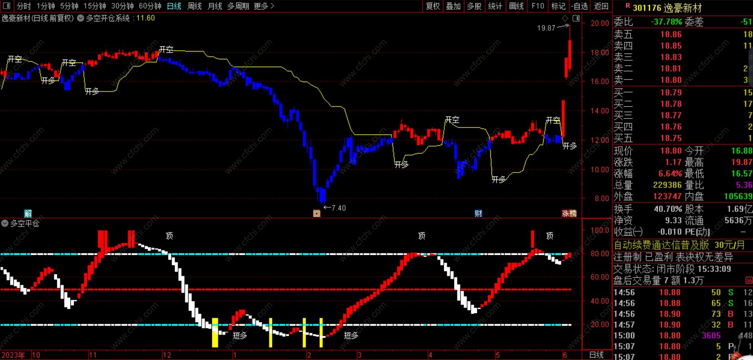This screenshot has width=753, height=360.
Task: Switch to the 1分钟 period tab
Action: point(46,6)
